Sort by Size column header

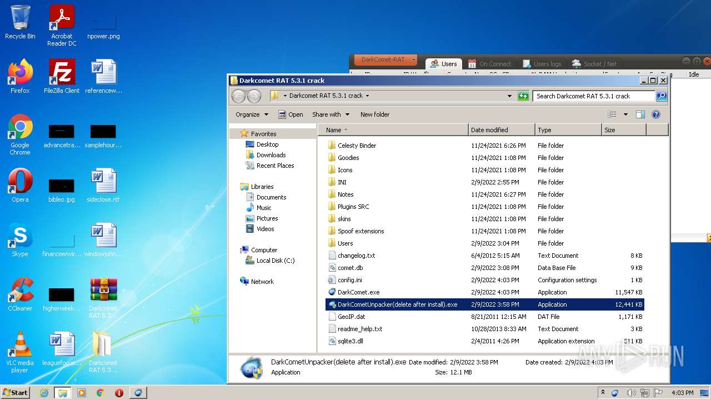[624, 130]
